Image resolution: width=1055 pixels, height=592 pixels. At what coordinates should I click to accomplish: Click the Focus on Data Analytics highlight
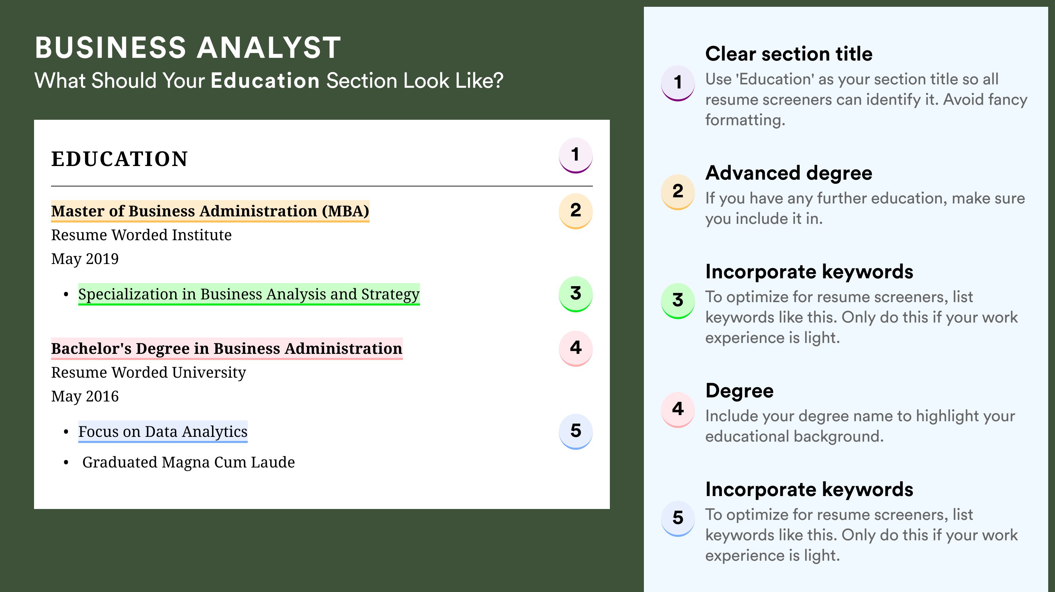(x=163, y=432)
